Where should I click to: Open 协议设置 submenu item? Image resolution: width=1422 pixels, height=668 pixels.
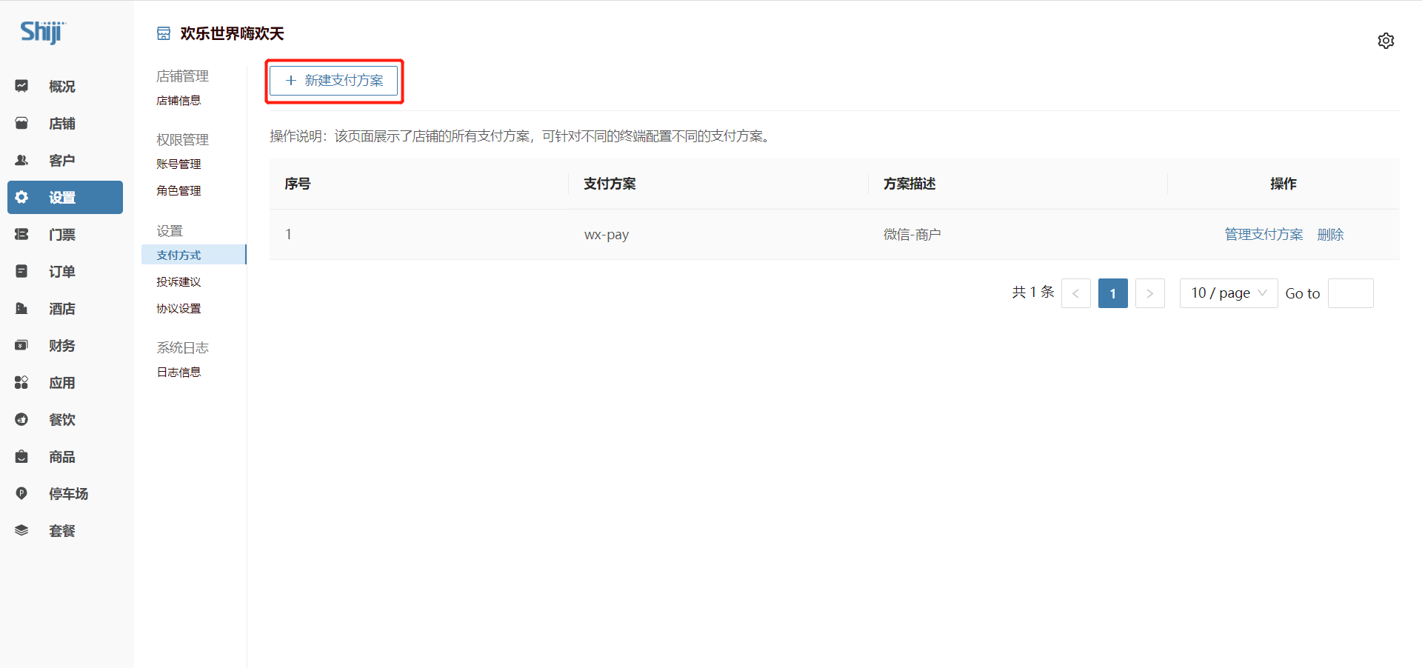178,309
